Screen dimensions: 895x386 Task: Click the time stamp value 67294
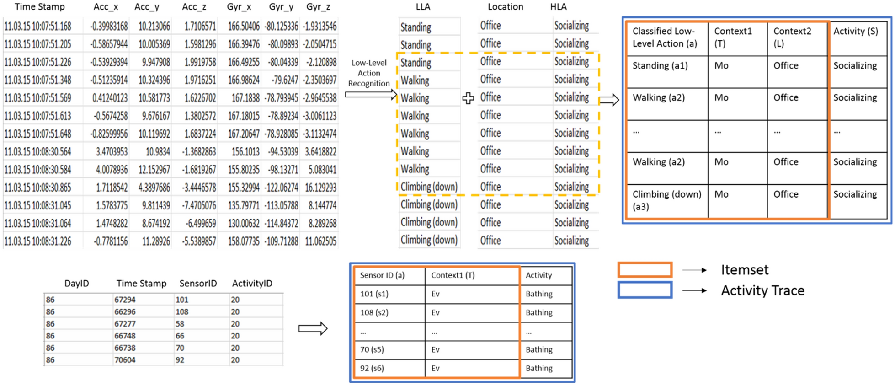pyautogui.click(x=125, y=300)
